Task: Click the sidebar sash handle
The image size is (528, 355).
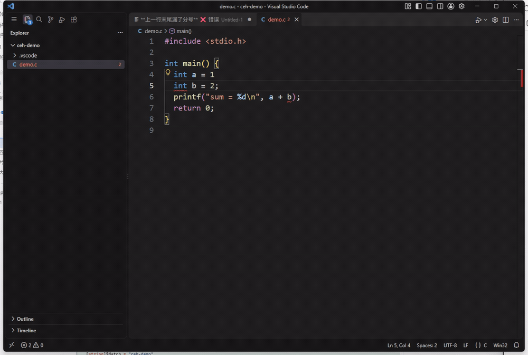Action: point(128,176)
